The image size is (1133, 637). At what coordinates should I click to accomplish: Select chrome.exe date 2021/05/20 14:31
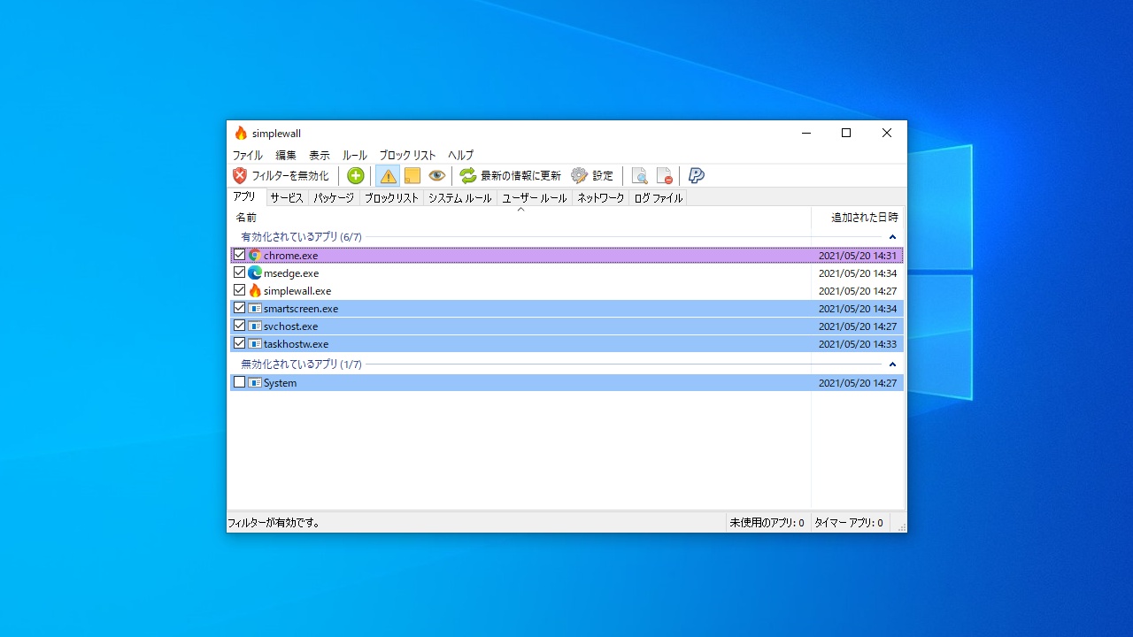pyautogui.click(x=858, y=256)
